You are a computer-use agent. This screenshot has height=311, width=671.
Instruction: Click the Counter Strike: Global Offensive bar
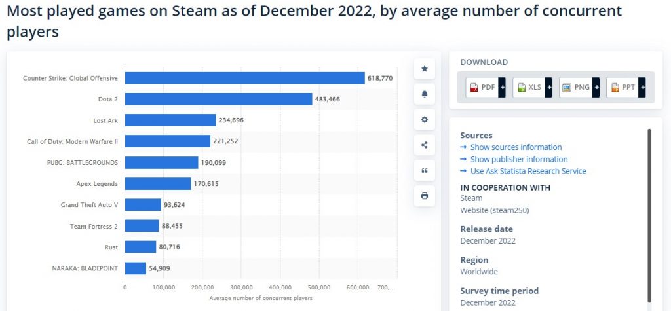(245, 78)
